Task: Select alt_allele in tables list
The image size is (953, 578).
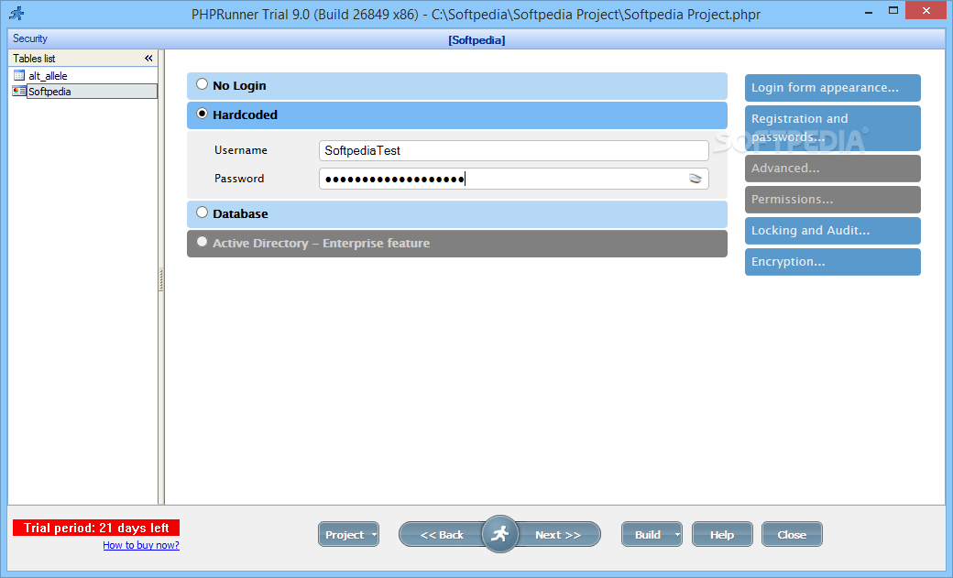Action: 48,76
